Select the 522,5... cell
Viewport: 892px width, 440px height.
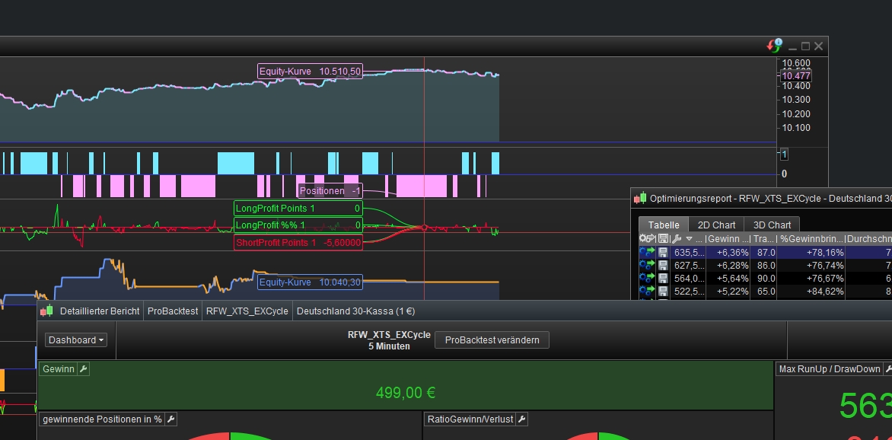pos(688,291)
